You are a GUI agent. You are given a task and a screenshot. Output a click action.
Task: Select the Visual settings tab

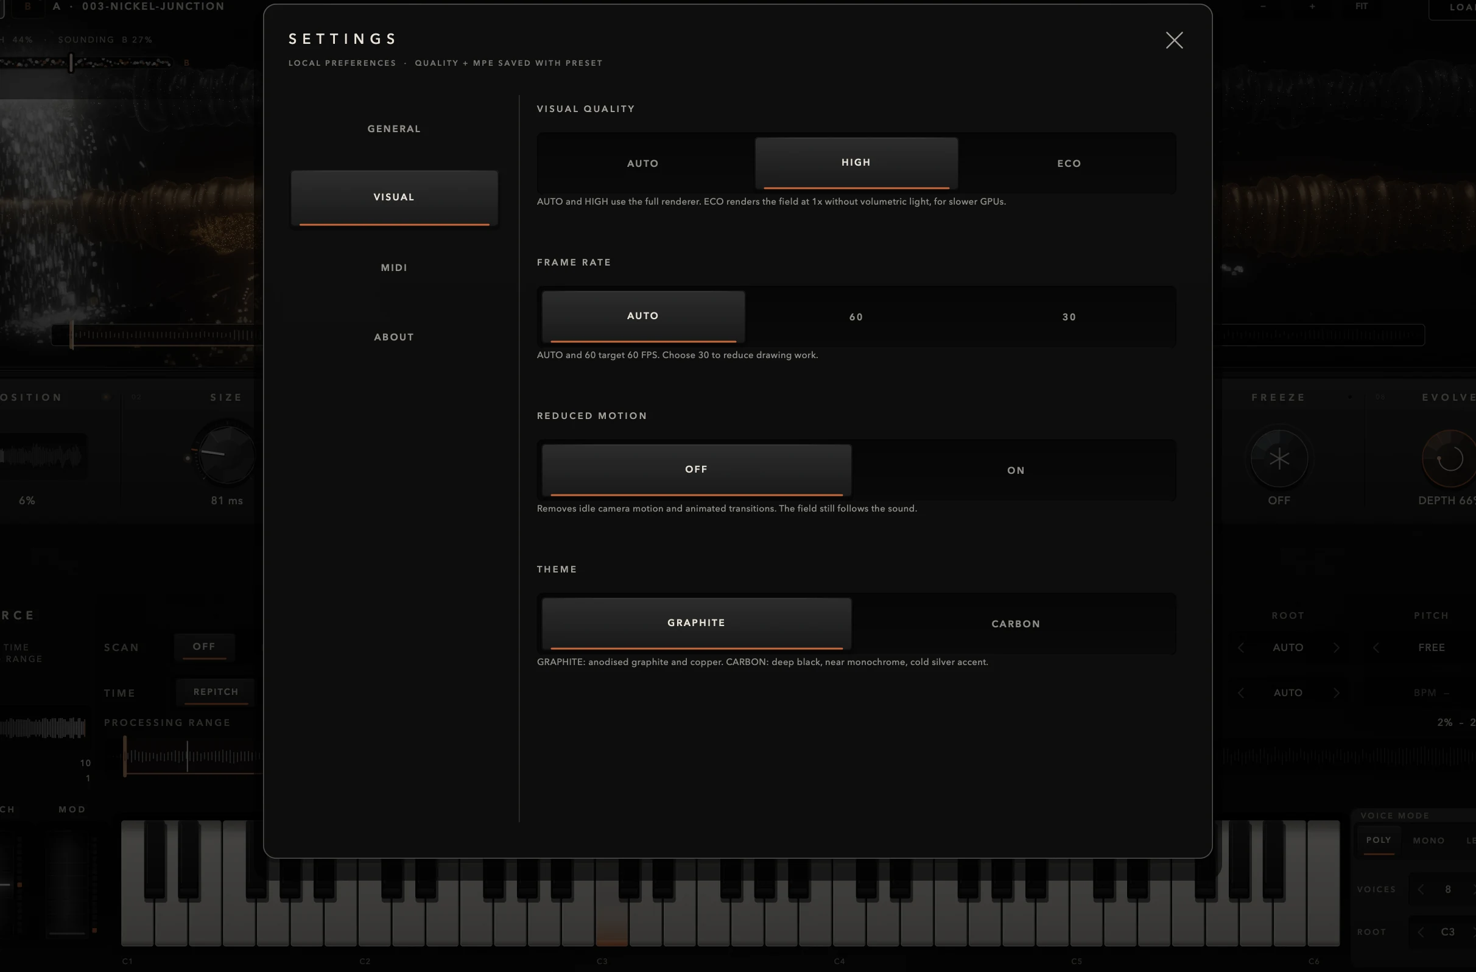394,197
